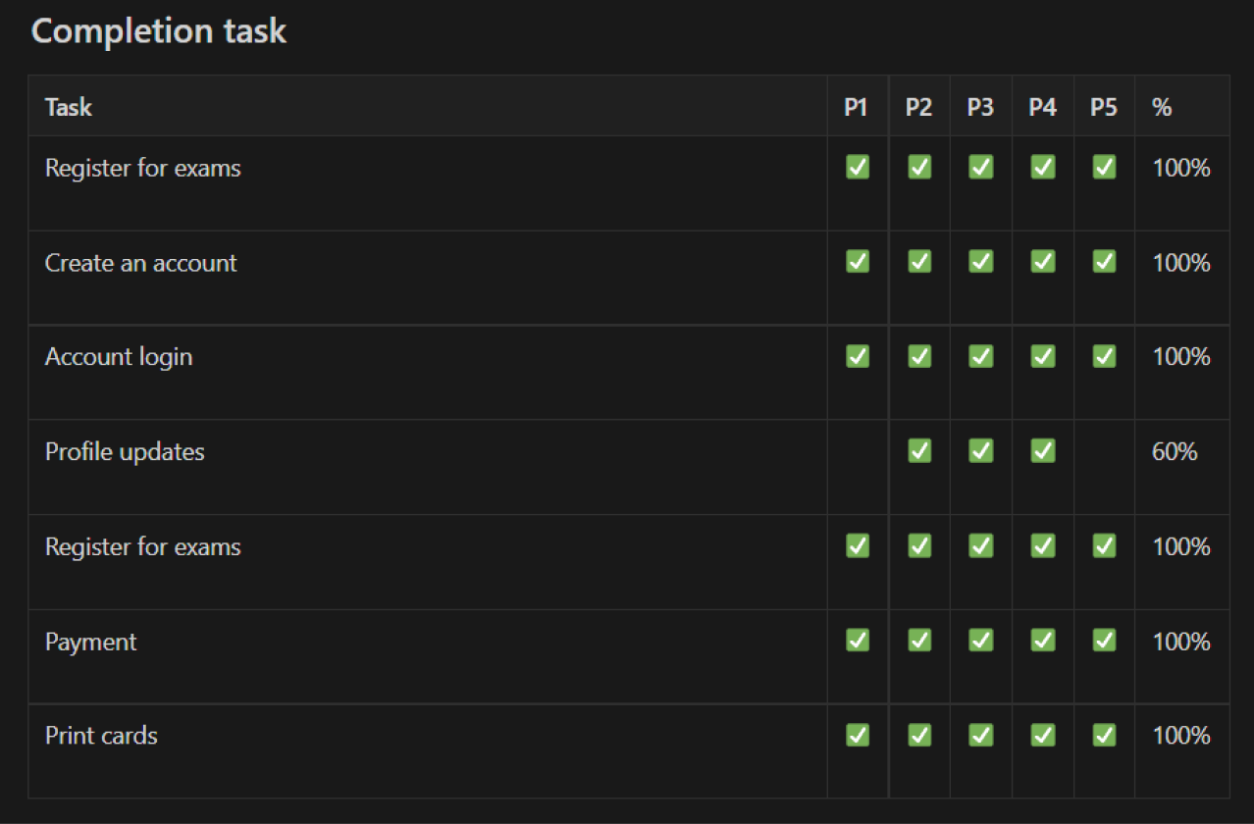Toggle P5 checkbox for Payment task
The image size is (1254, 824).
(x=1104, y=641)
